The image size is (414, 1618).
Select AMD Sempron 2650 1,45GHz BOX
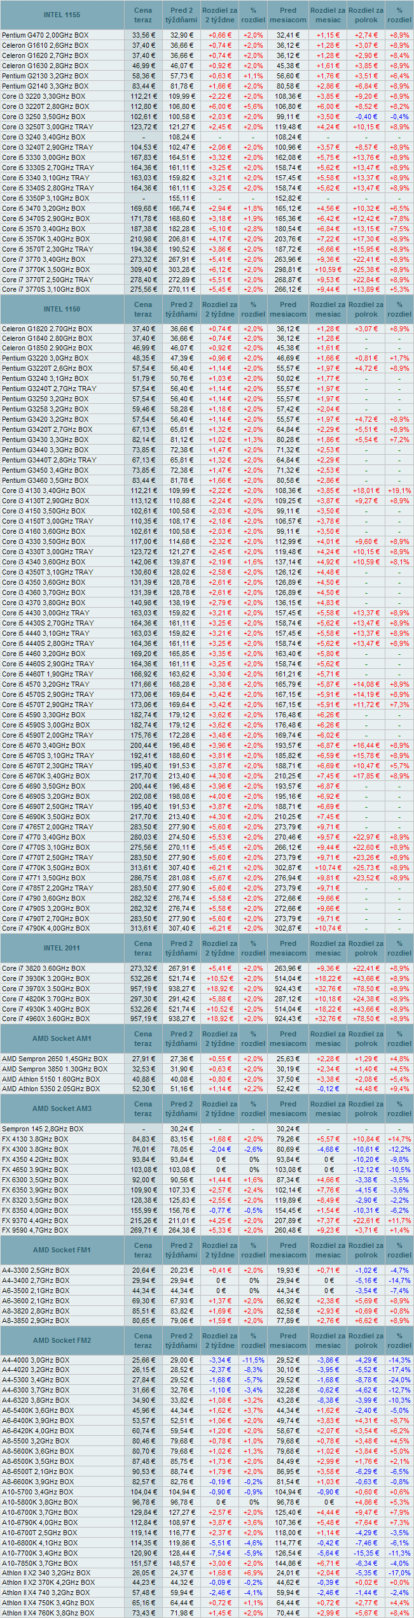point(55,1059)
